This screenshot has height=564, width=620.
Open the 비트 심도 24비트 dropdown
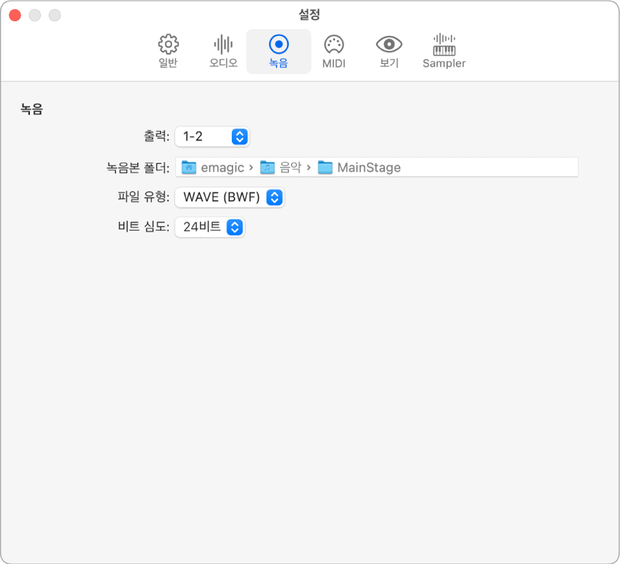(x=209, y=227)
